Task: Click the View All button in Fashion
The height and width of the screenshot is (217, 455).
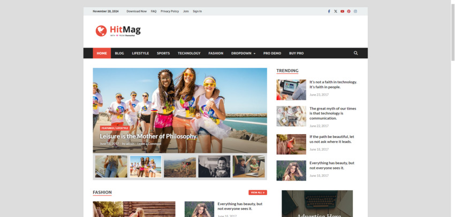Action: point(257,192)
